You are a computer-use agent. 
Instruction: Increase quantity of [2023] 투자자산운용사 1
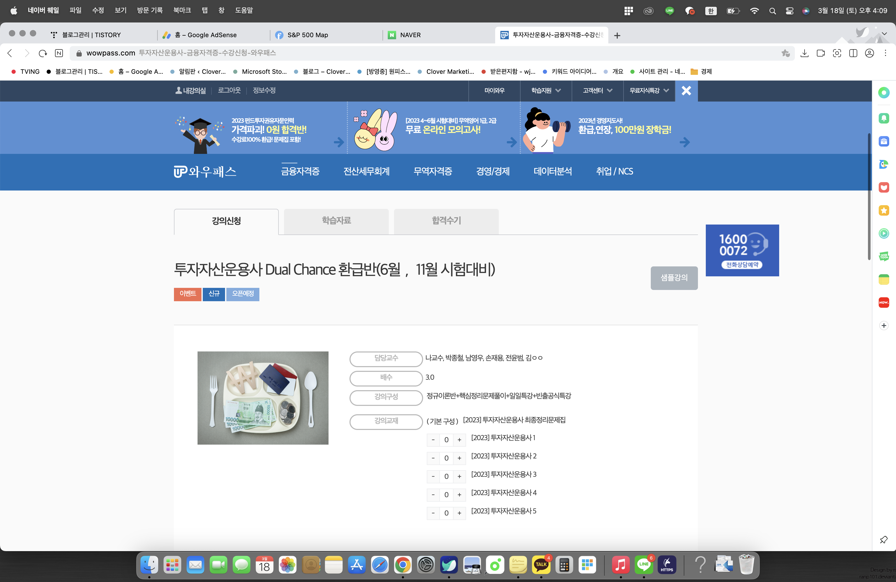[459, 440]
